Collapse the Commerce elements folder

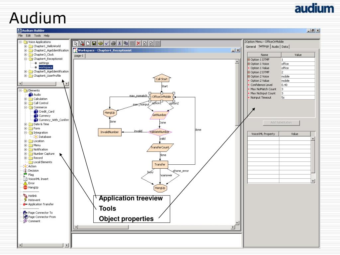click(25, 107)
